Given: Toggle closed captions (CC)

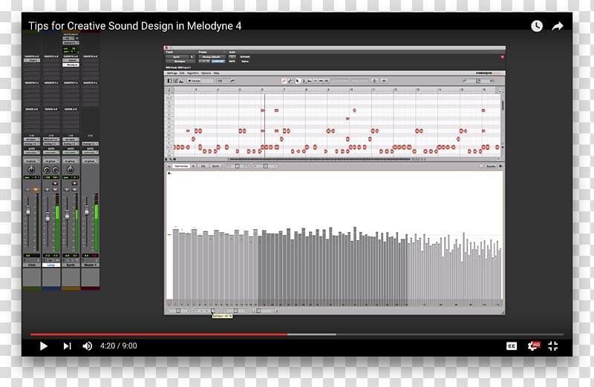Looking at the screenshot, I should tap(512, 346).
